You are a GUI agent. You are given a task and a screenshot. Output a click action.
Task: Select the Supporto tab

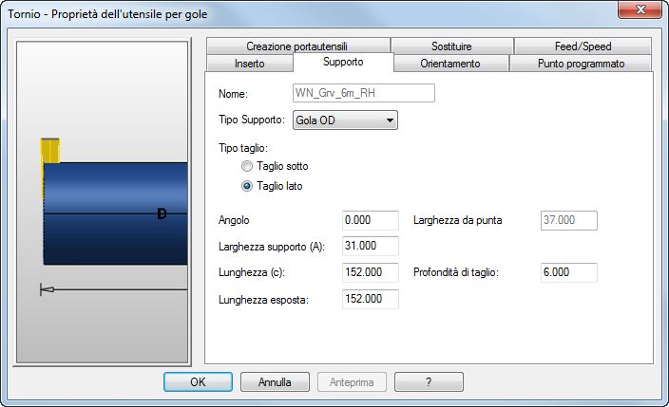(x=343, y=62)
